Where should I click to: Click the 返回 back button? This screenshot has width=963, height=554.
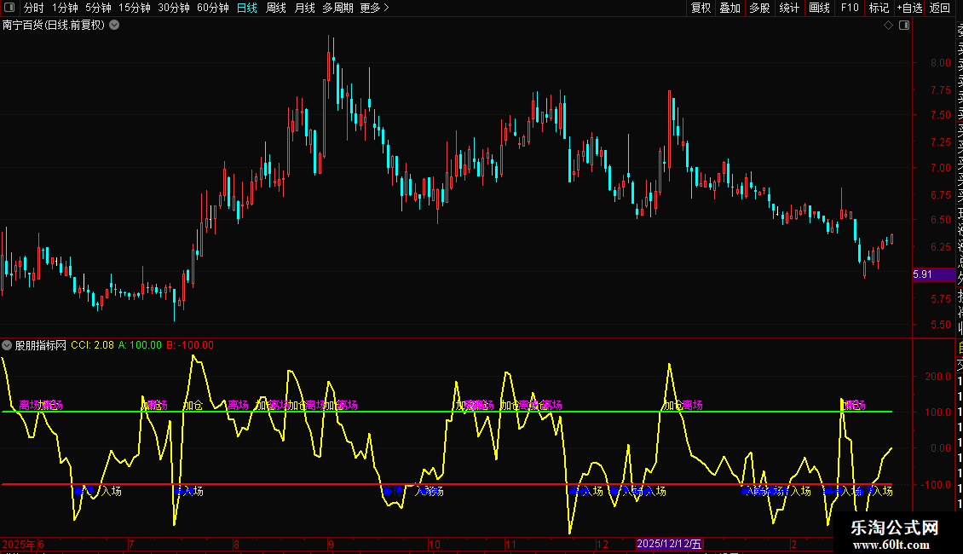pyautogui.click(x=940, y=8)
